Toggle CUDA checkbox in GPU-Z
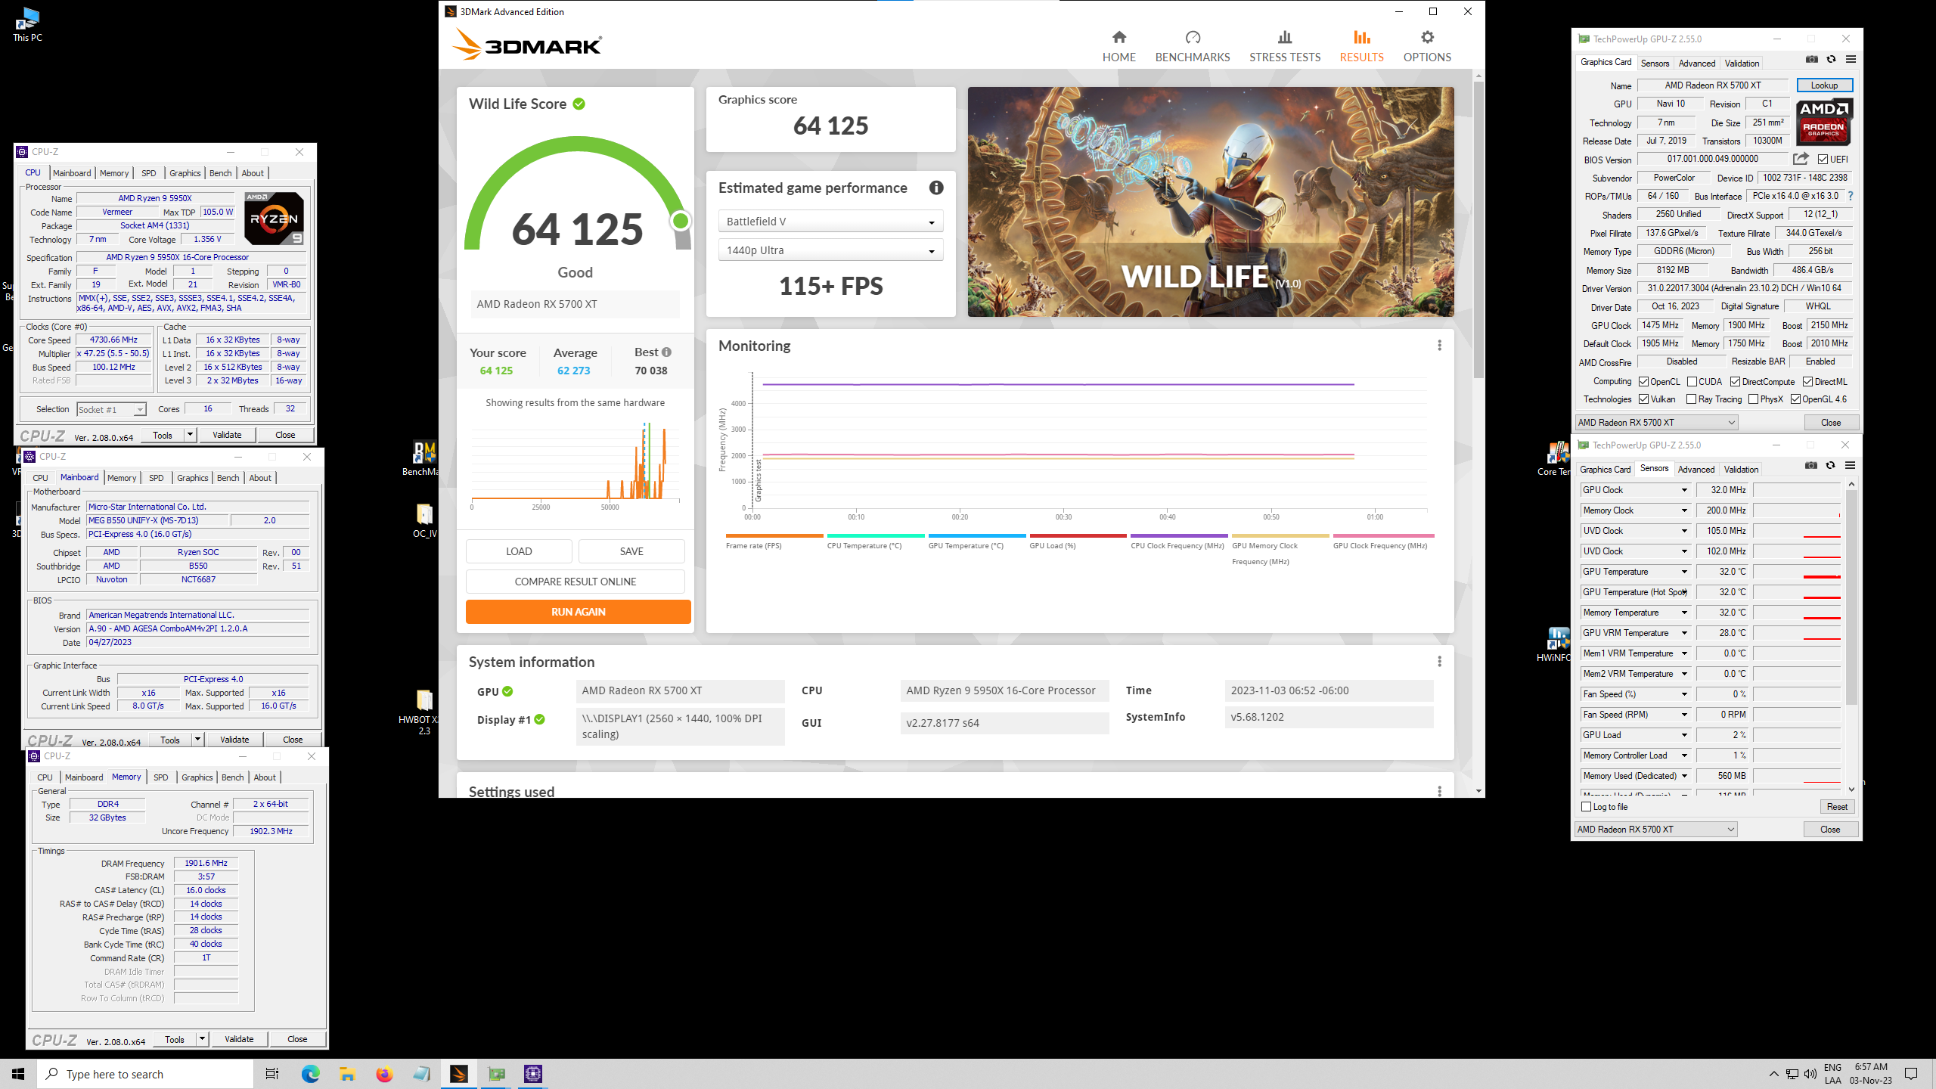Image resolution: width=1936 pixels, height=1089 pixels. click(x=1692, y=382)
